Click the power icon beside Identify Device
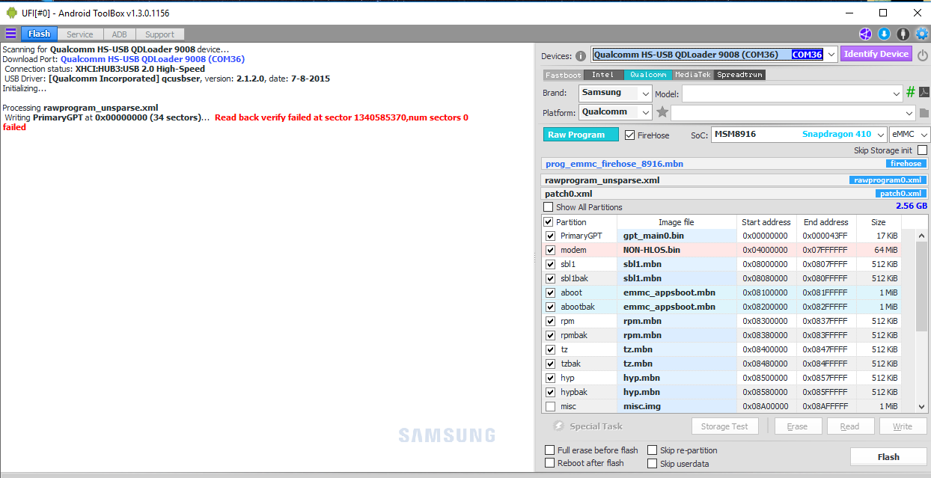The width and height of the screenshot is (931, 478). 922,55
